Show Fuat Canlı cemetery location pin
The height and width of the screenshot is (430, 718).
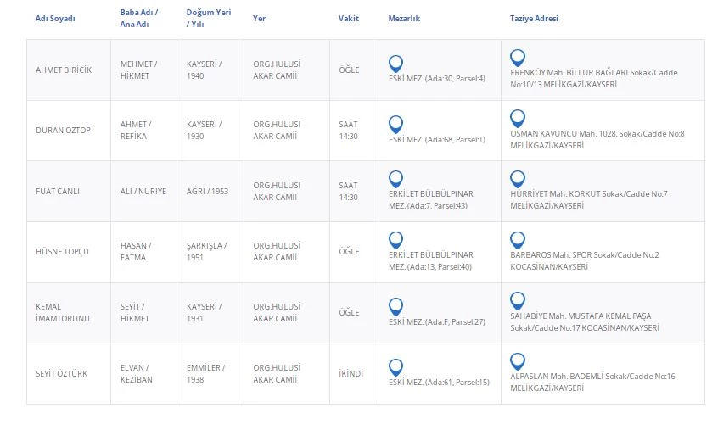(395, 179)
